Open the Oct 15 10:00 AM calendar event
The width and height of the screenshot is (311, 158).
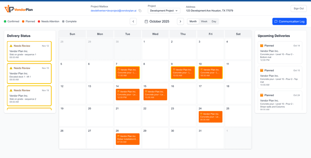(x=155, y=94)
